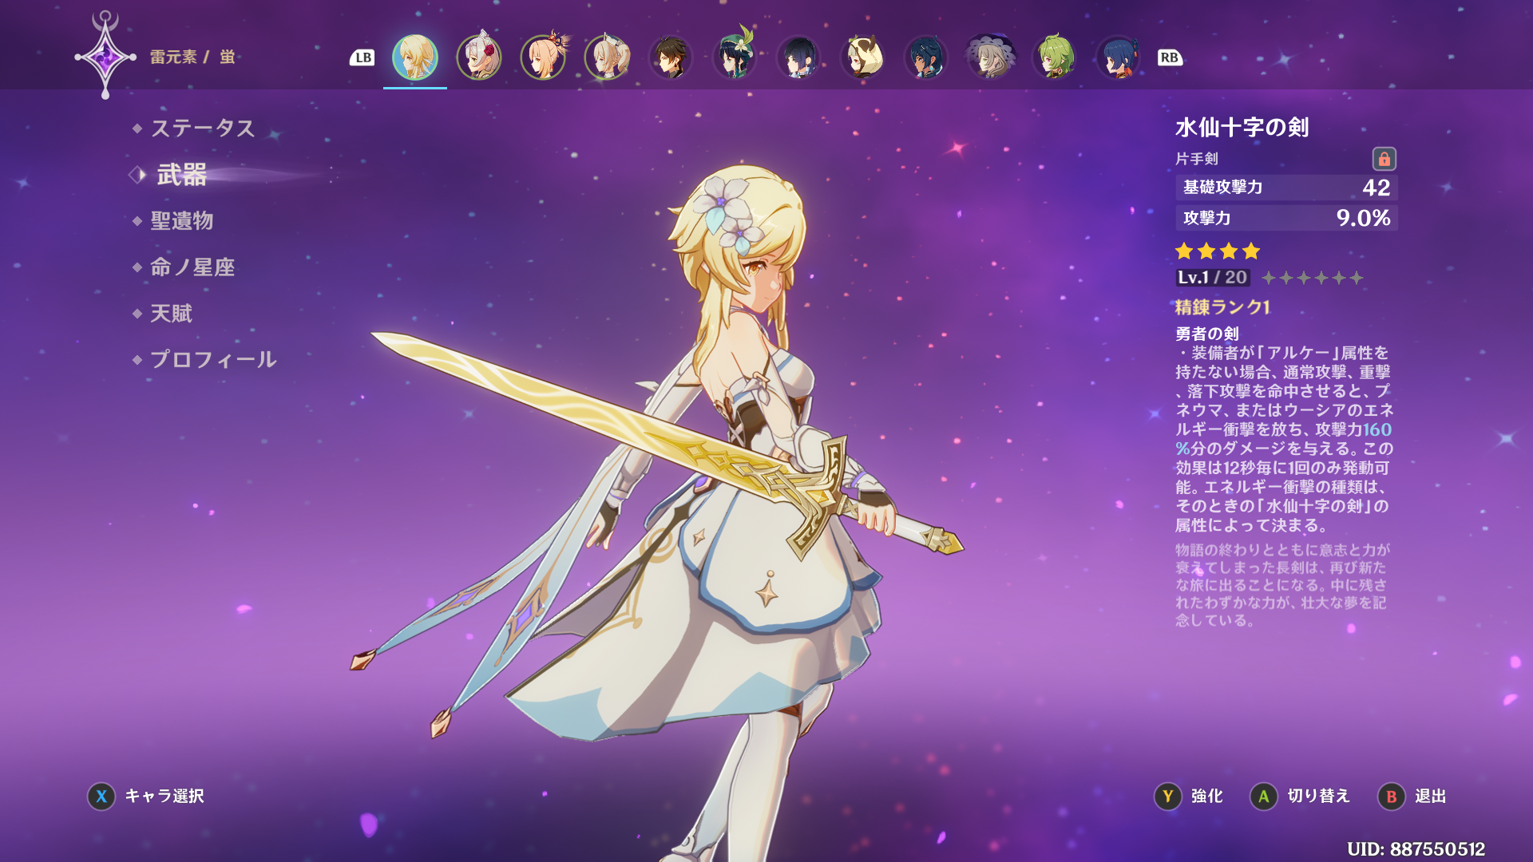Viewport: 1533px width, 862px height.
Task: Pick Jean's blonde ponytail portrait
Action: pos(607,57)
